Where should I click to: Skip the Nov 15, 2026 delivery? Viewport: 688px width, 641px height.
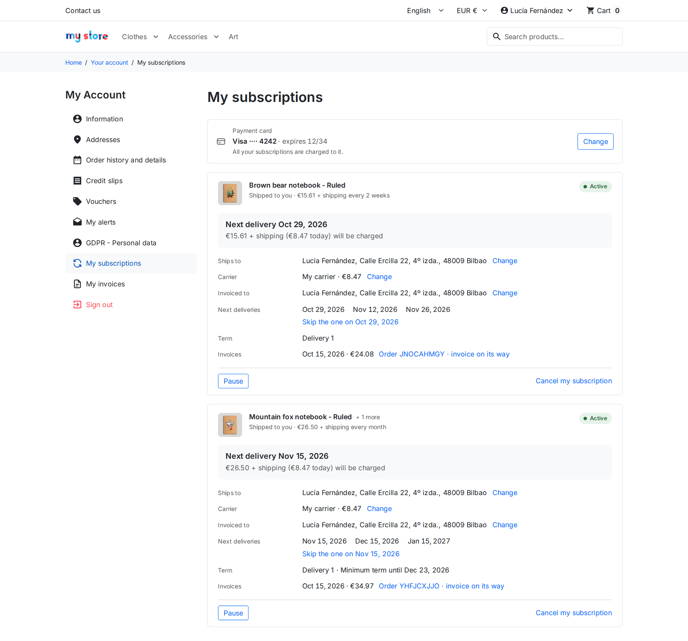[351, 553]
